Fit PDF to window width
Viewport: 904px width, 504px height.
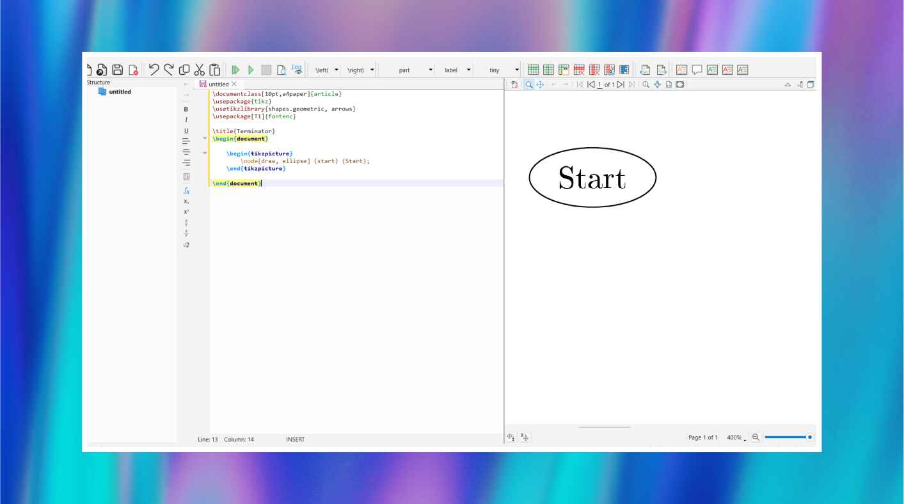(x=669, y=84)
